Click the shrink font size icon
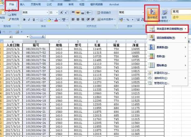Screen dimensions: 191x137 [x=66, y=12]
